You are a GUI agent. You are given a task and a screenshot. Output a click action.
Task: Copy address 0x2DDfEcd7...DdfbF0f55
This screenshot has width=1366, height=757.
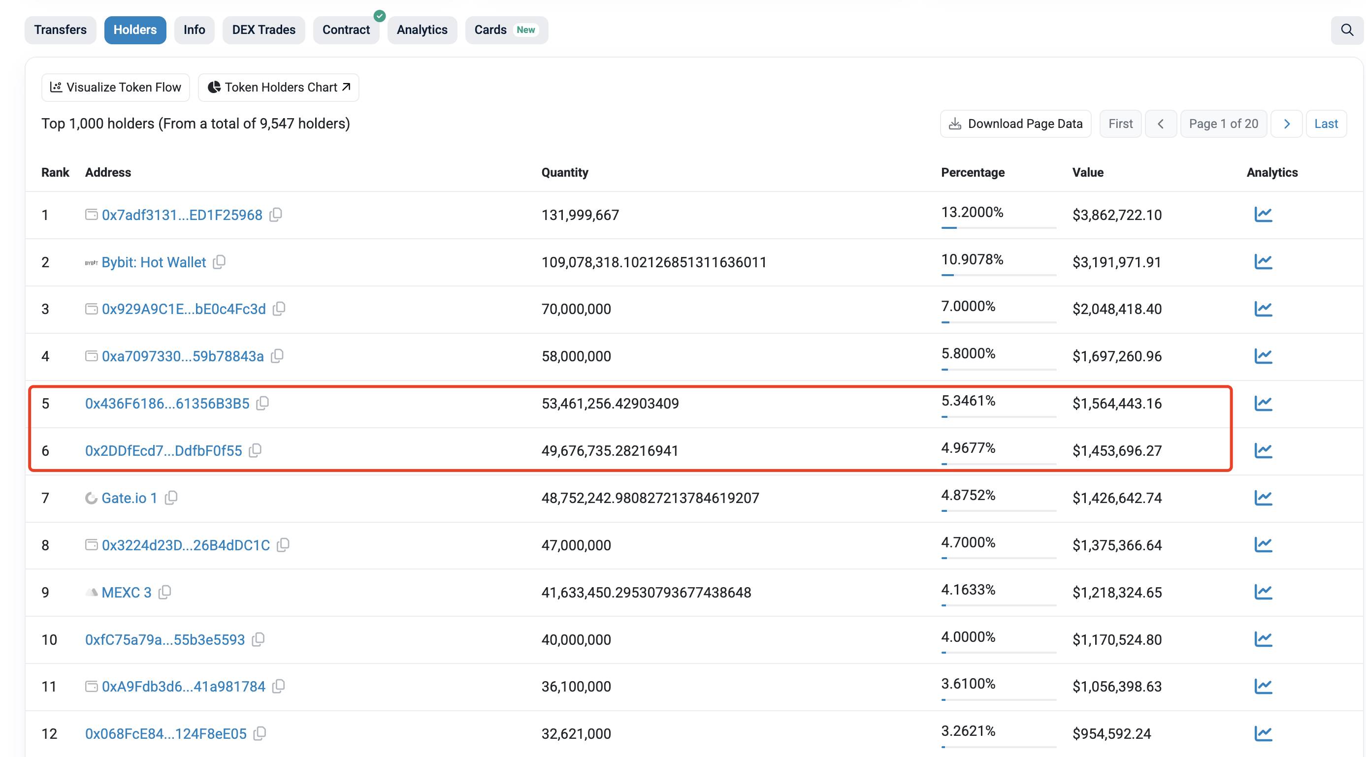(x=255, y=450)
